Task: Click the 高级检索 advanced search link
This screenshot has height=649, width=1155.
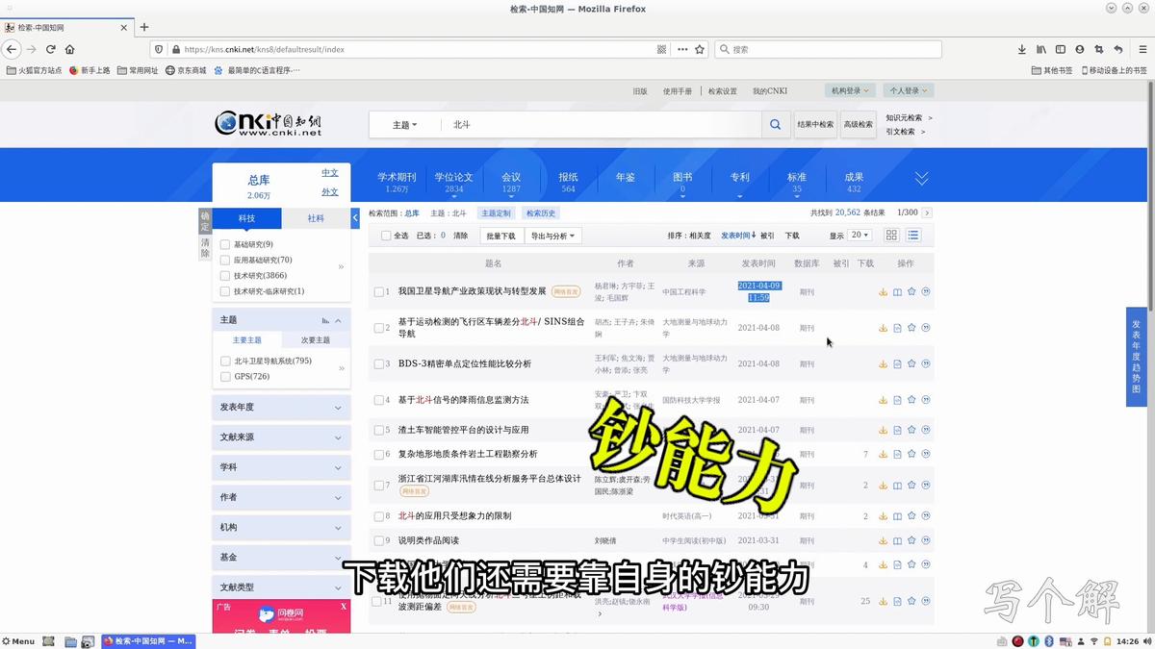Action: coord(857,124)
